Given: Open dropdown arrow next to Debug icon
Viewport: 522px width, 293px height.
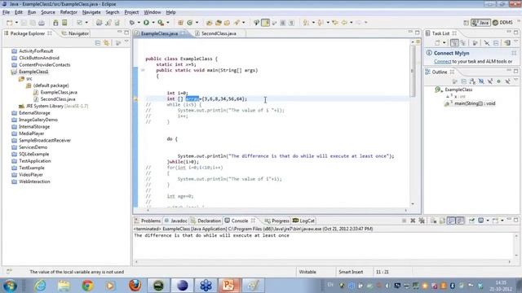Looking at the screenshot, I should pyautogui.click(x=139, y=23).
